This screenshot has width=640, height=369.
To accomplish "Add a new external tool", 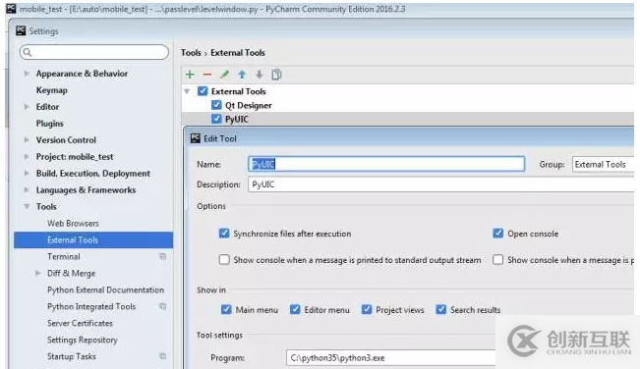I will point(190,75).
